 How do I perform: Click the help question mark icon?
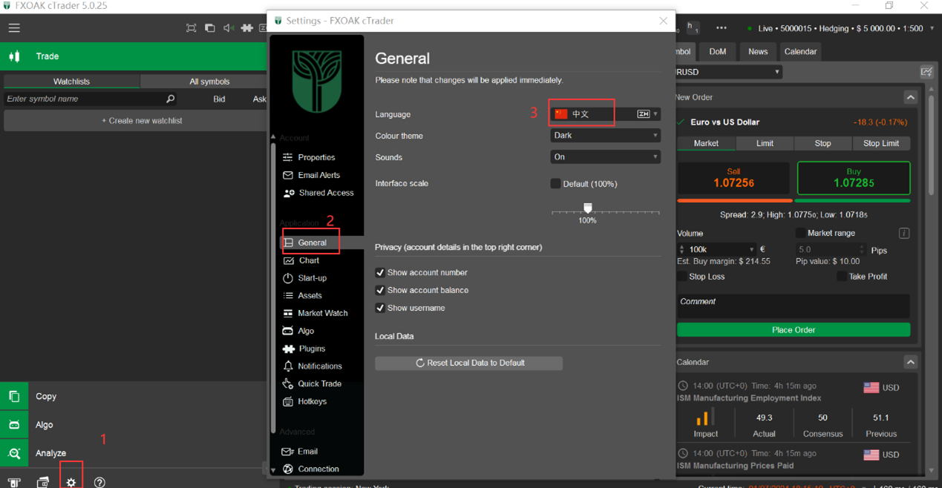tap(99, 482)
